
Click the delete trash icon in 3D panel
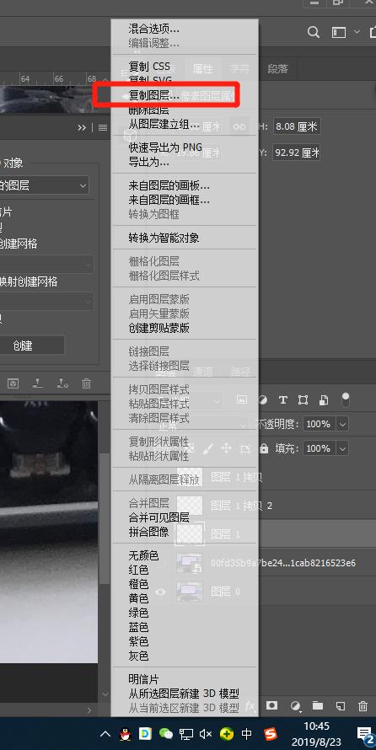pyautogui.click(x=86, y=383)
